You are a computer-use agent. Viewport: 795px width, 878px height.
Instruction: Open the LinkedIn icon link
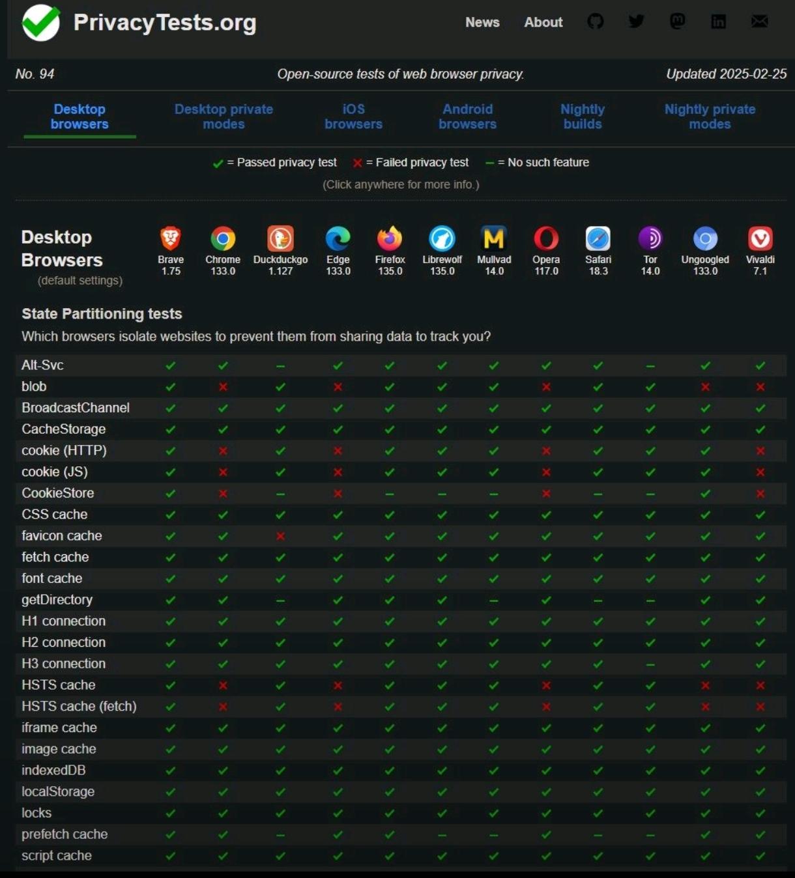coord(718,21)
